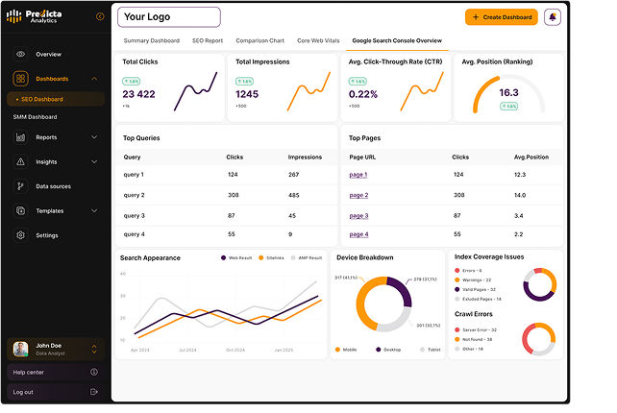The height and width of the screenshot is (413, 617).
Task: Open the page 1 link in Top Pages
Action: (x=358, y=174)
